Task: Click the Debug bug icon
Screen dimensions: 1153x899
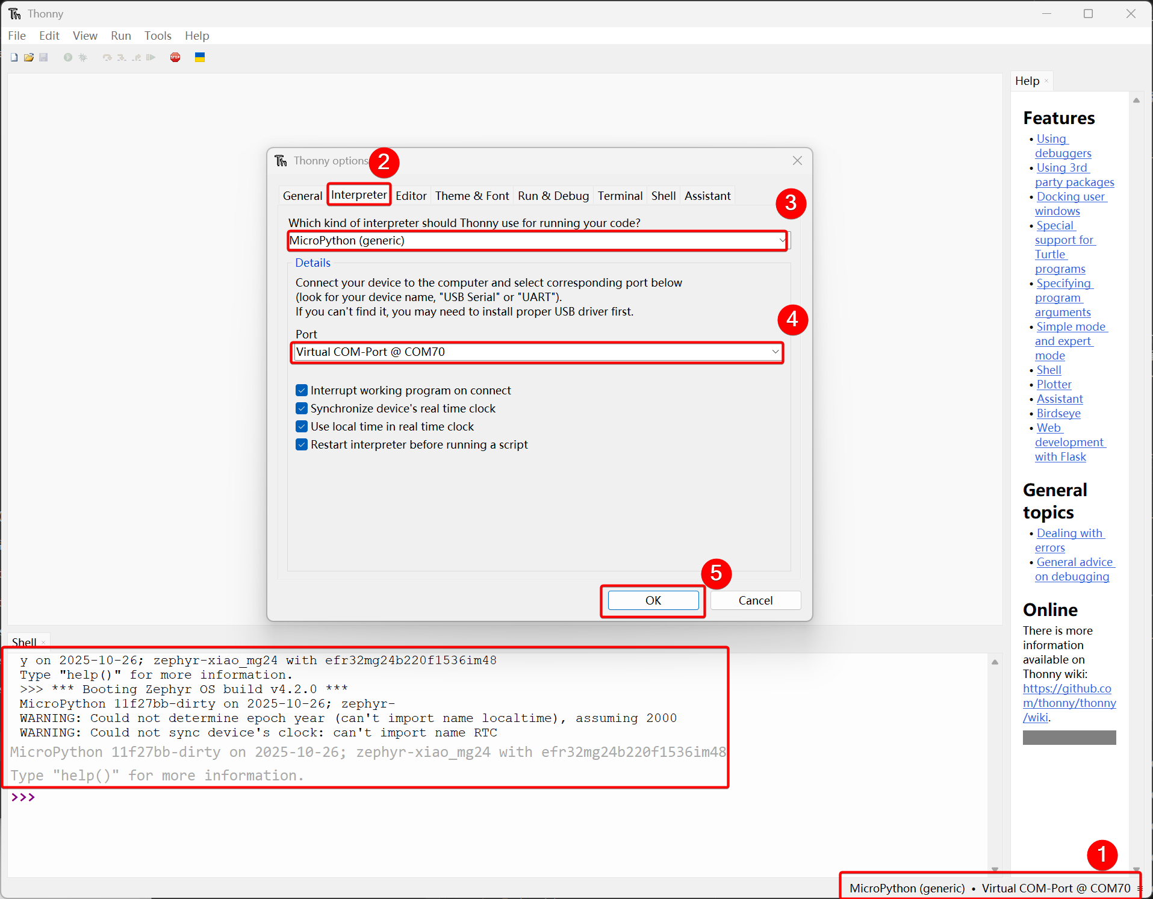Action: 83,57
